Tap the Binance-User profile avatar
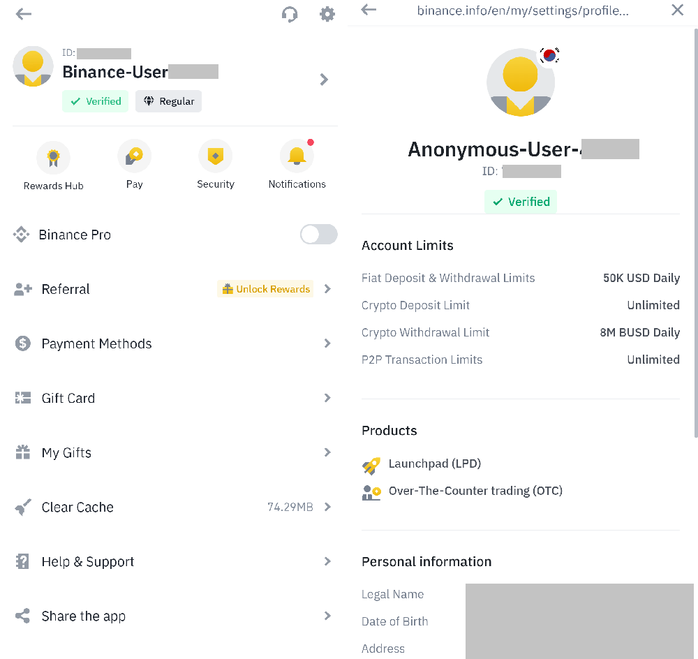This screenshot has height=659, width=698. [x=33, y=66]
